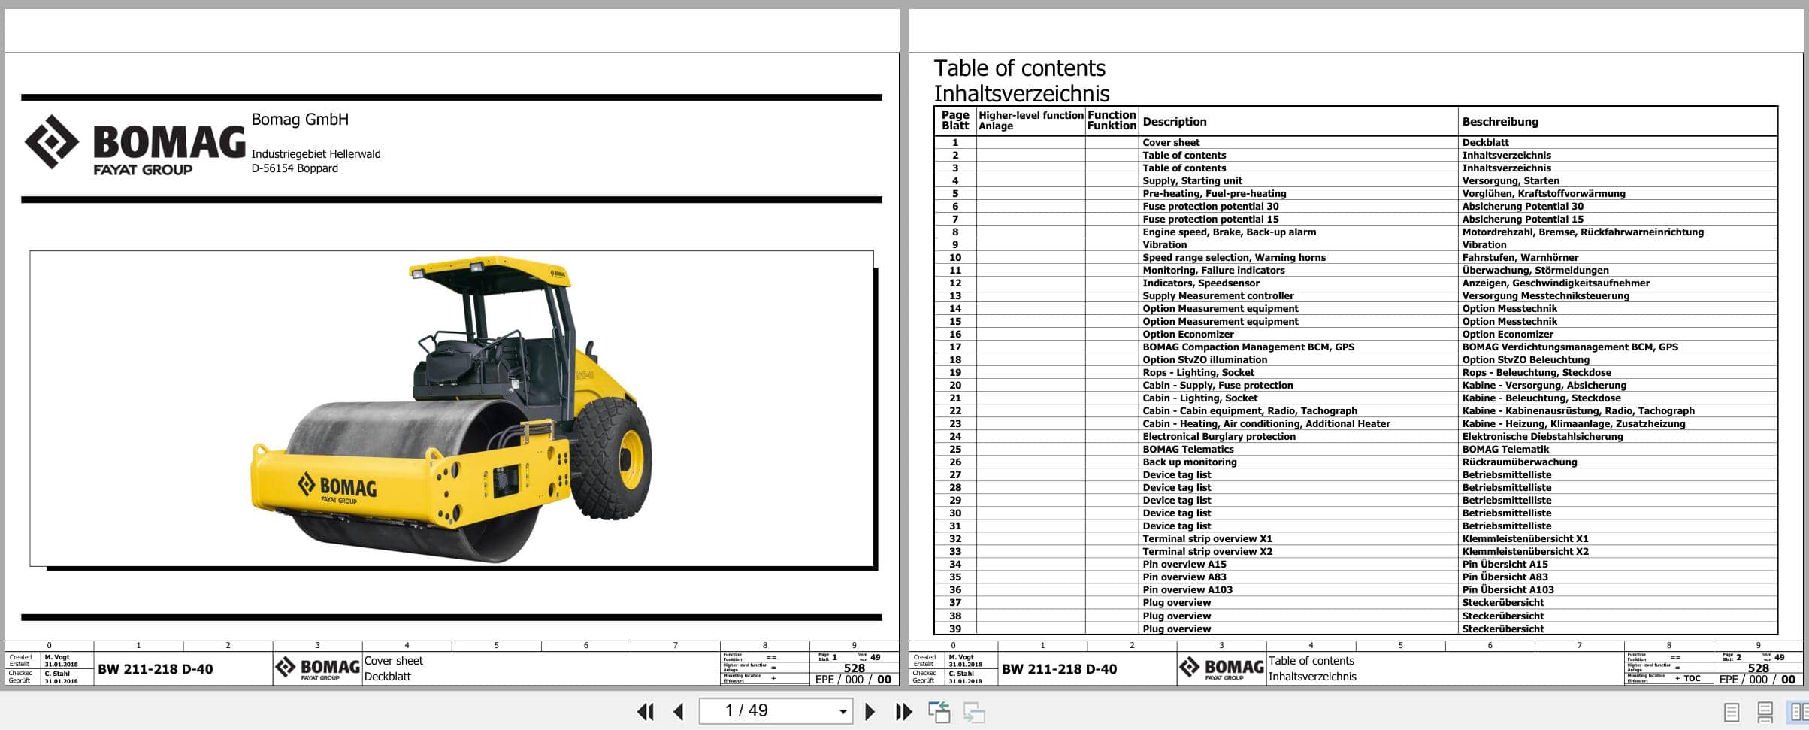
Task: Click 'Vorglühen, Kraftstoffvorwärmung' entry
Action: [1544, 193]
